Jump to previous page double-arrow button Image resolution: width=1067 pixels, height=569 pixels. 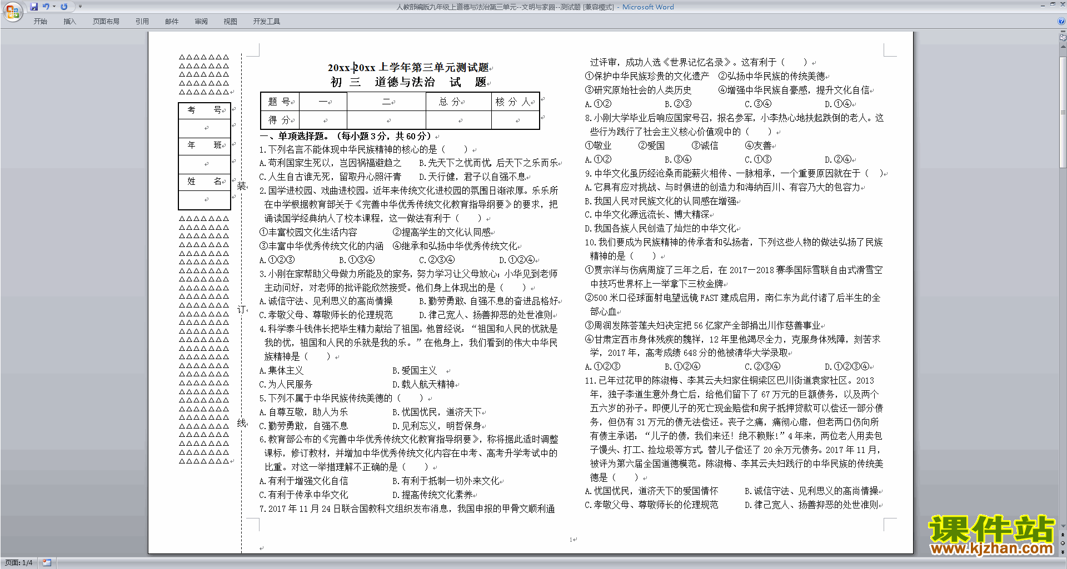pos(1063,535)
